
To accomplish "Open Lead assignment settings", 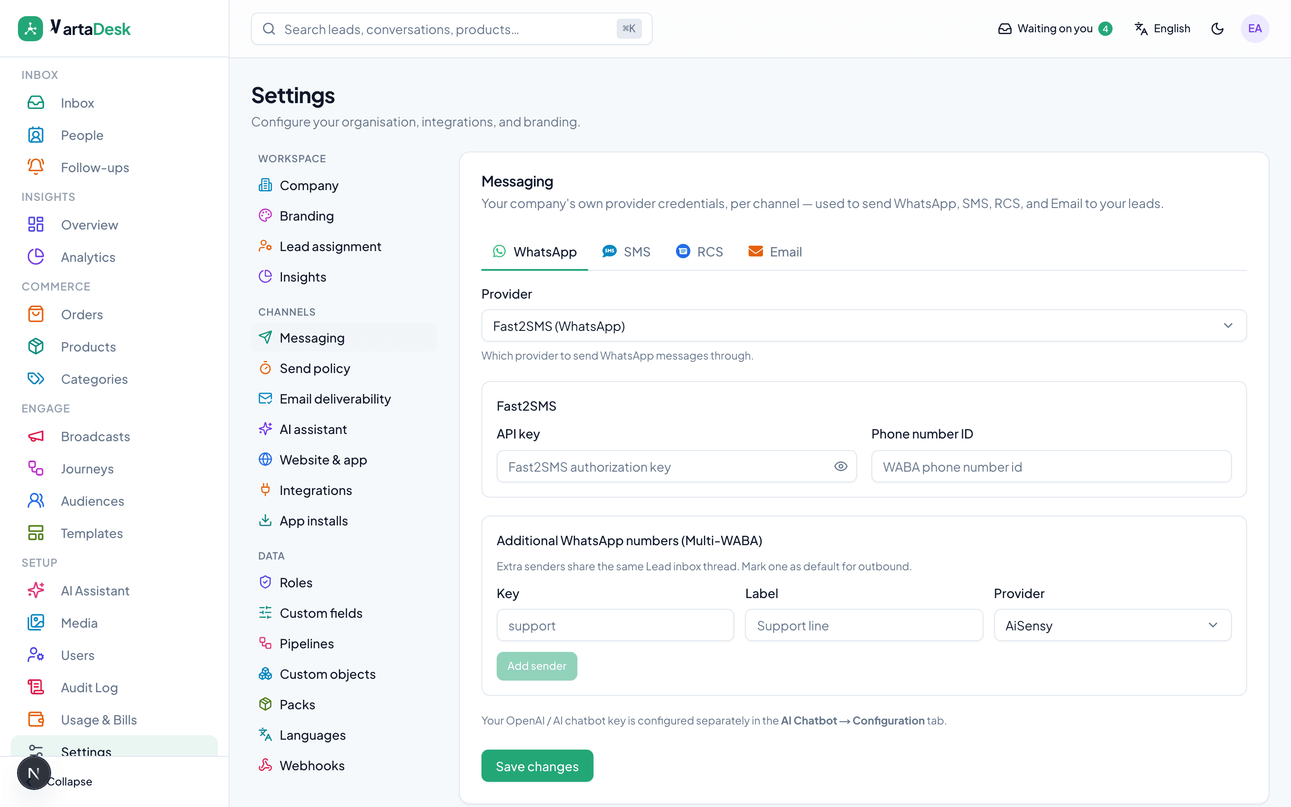I will (344, 246).
